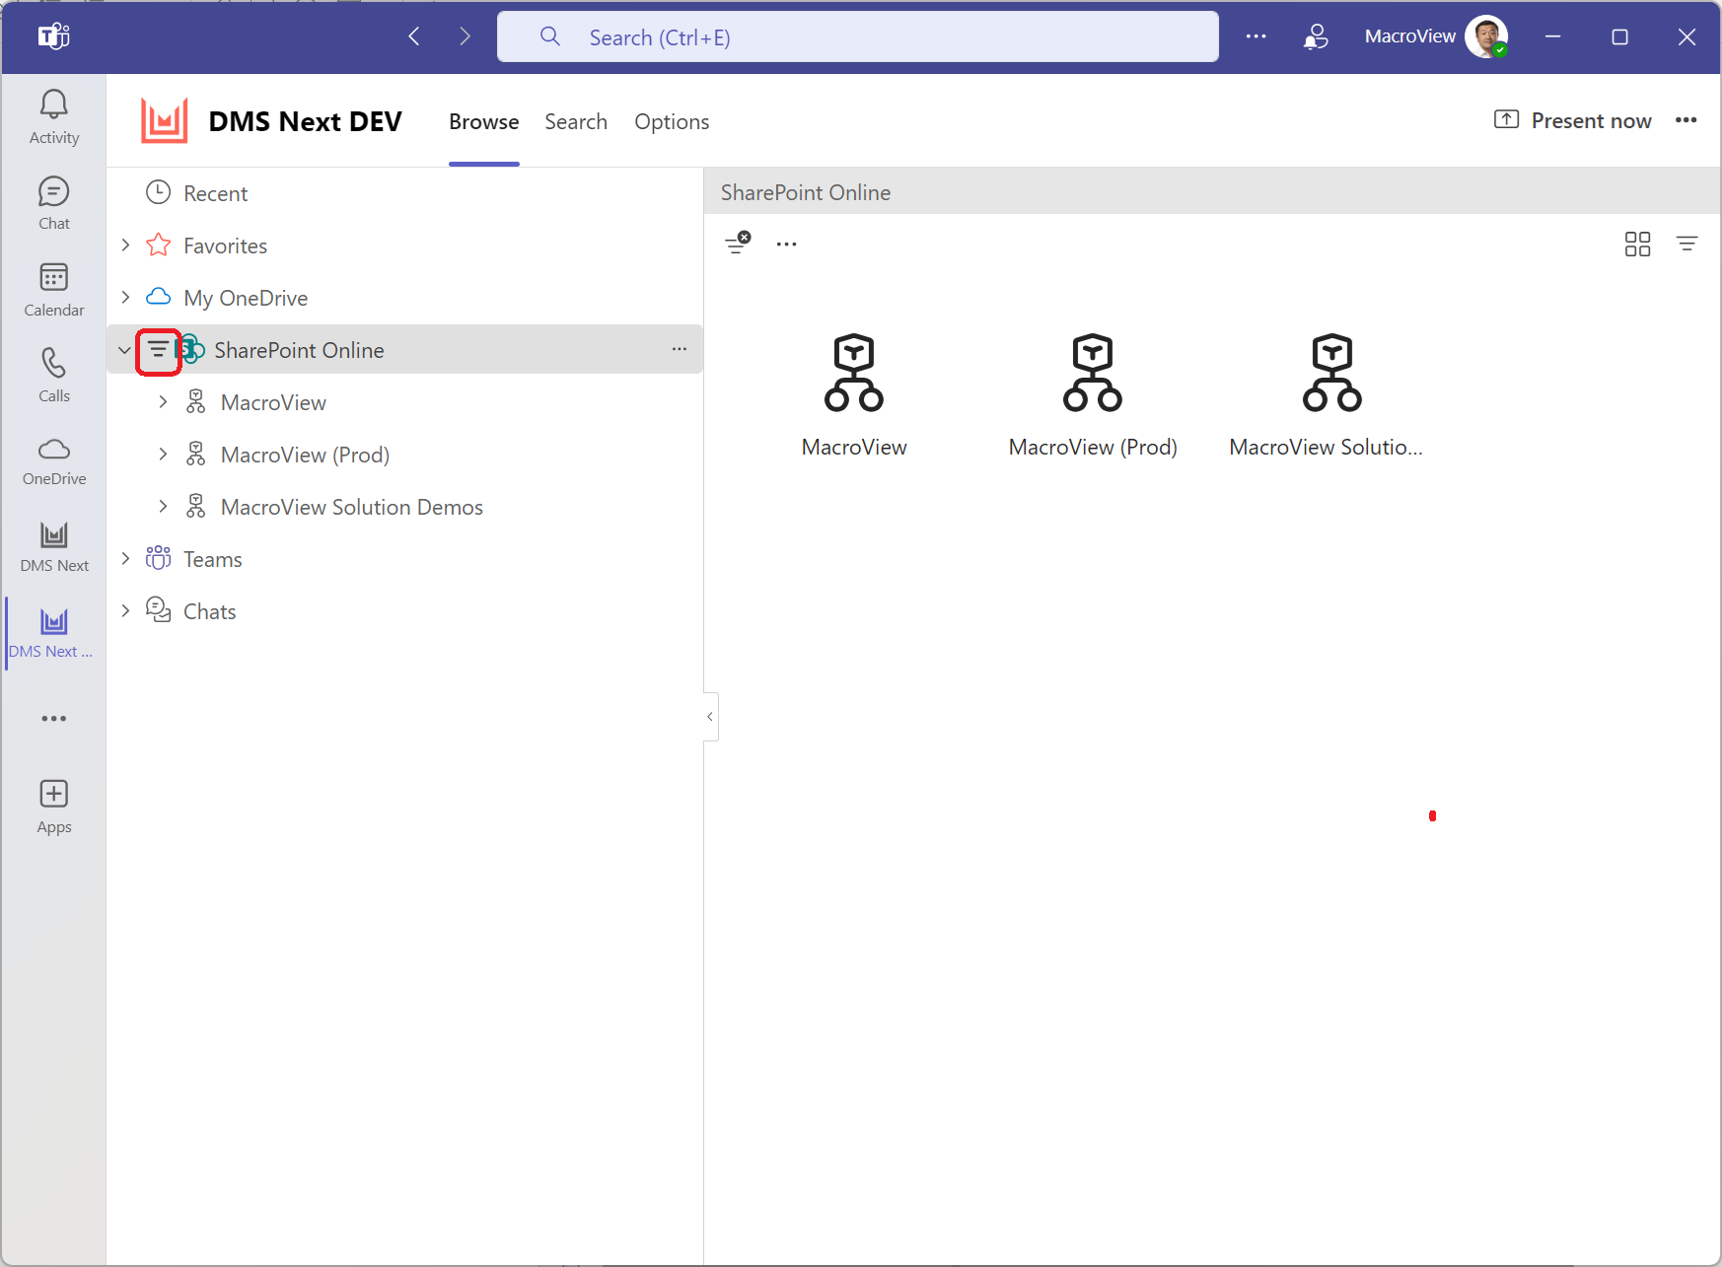Image resolution: width=1722 pixels, height=1267 pixels.
Task: Expand MacroView Solution Demos node
Action: pos(163,506)
